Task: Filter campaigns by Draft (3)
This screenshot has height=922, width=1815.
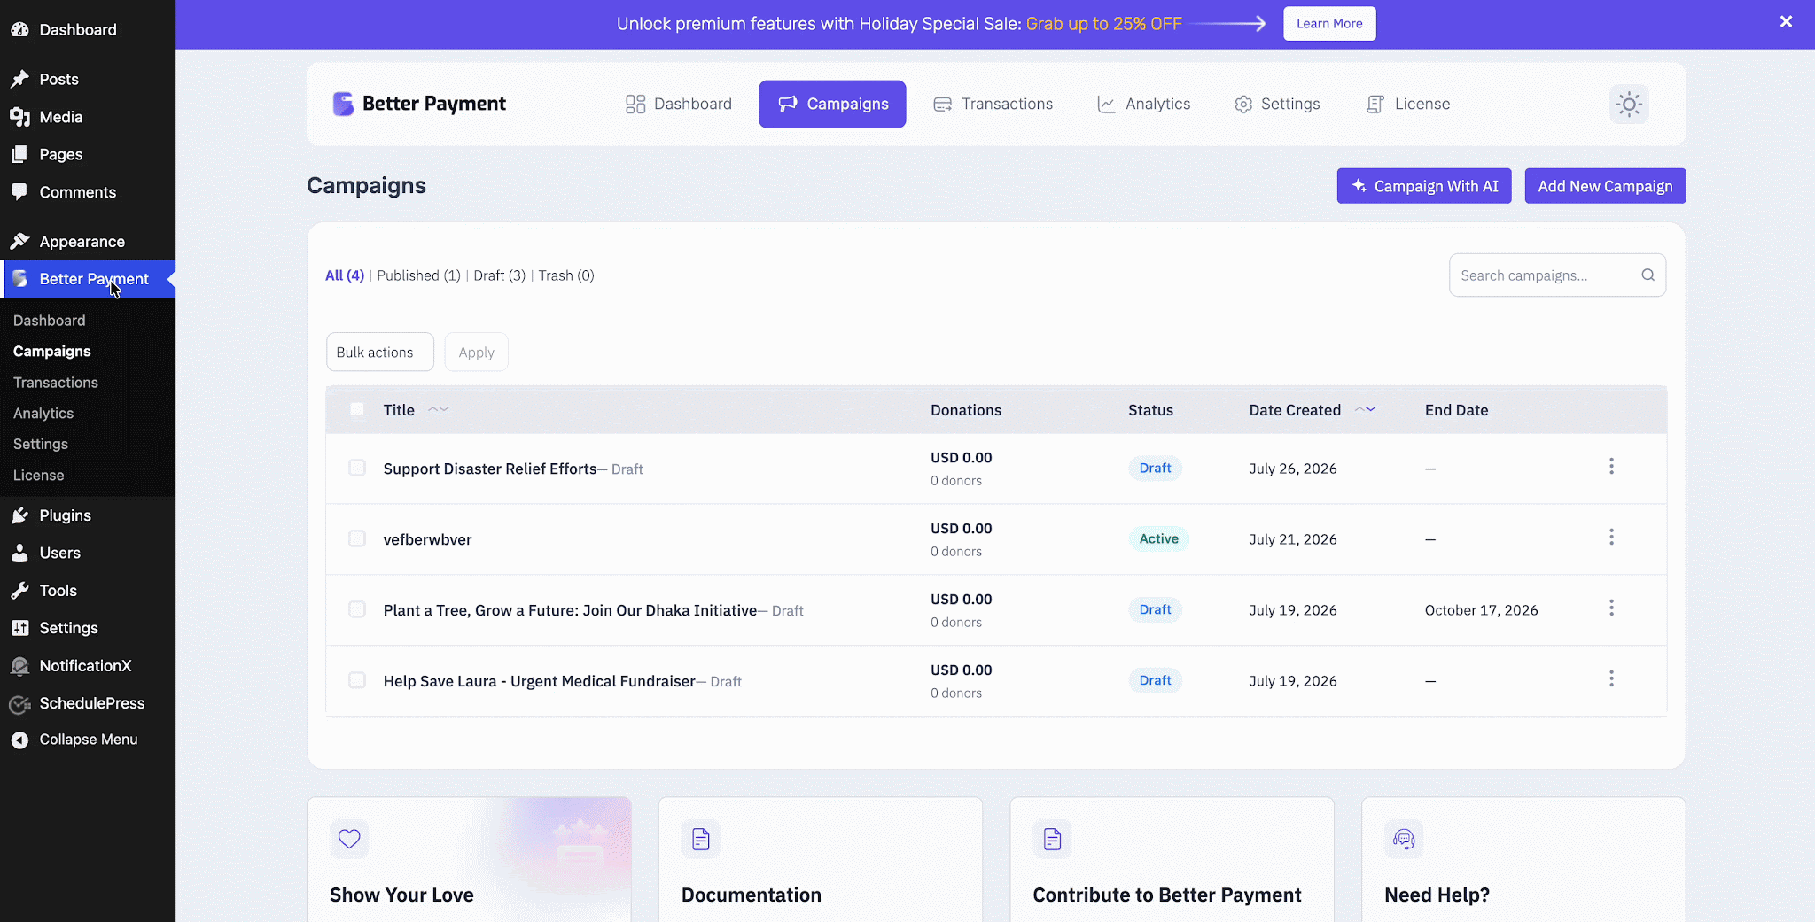Action: (499, 275)
